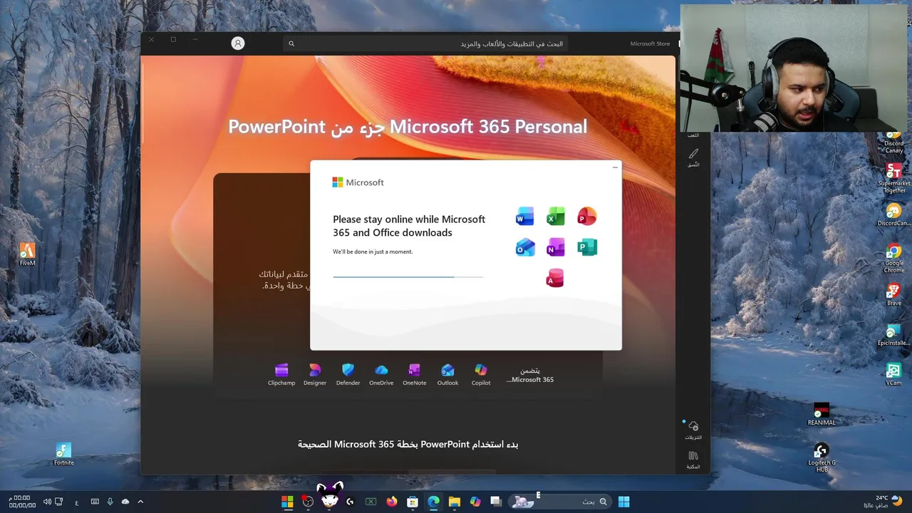The height and width of the screenshot is (513, 912).
Task: Open Task View from the taskbar
Action: [x=496, y=502]
